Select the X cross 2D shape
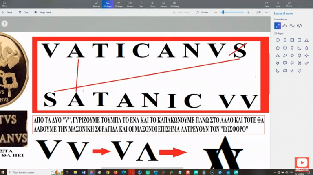 (x=299, y=63)
